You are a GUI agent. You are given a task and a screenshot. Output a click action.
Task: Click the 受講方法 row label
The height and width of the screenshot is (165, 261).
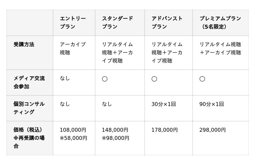point(24,44)
